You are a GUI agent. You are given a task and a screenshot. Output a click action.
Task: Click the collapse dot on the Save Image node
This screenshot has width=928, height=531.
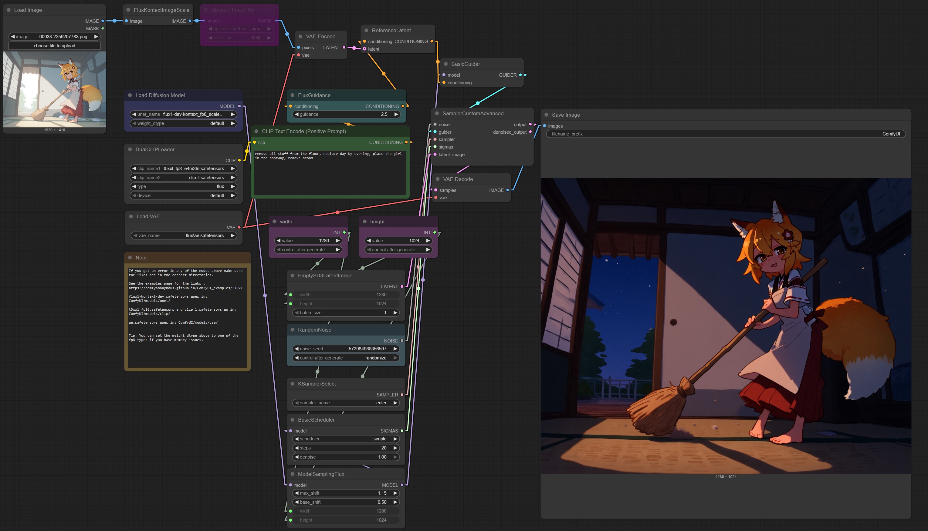tap(546, 115)
